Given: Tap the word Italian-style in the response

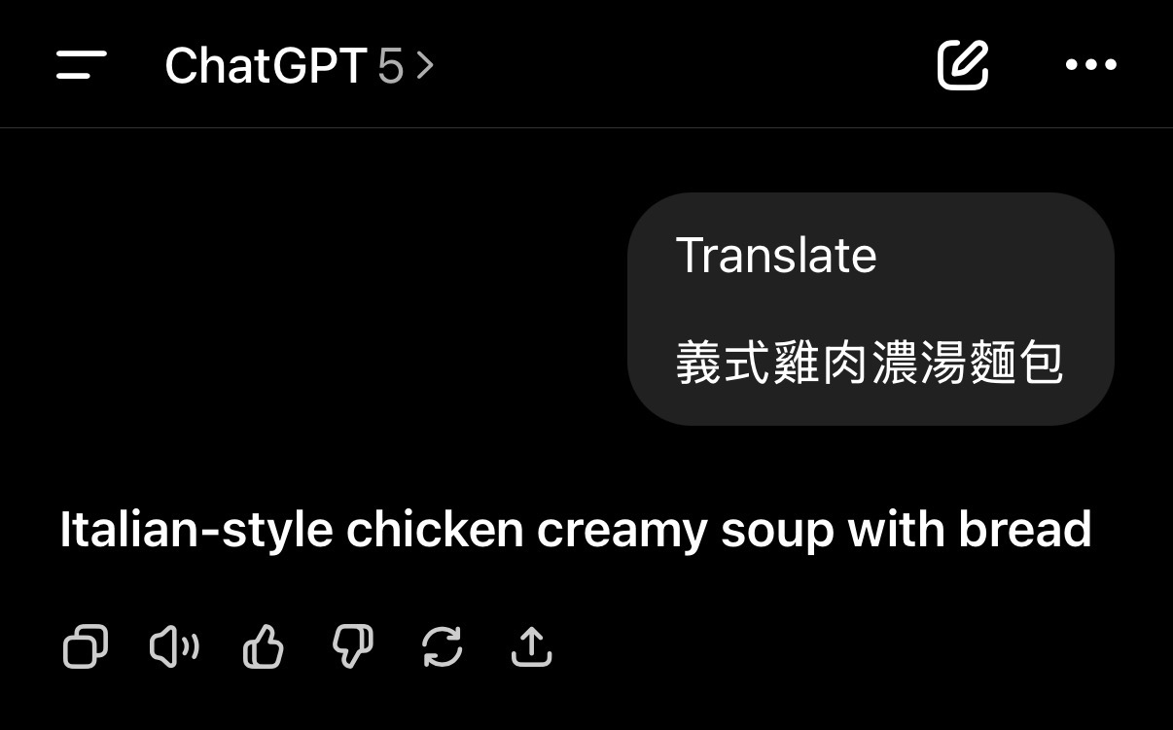Looking at the screenshot, I should (x=196, y=530).
